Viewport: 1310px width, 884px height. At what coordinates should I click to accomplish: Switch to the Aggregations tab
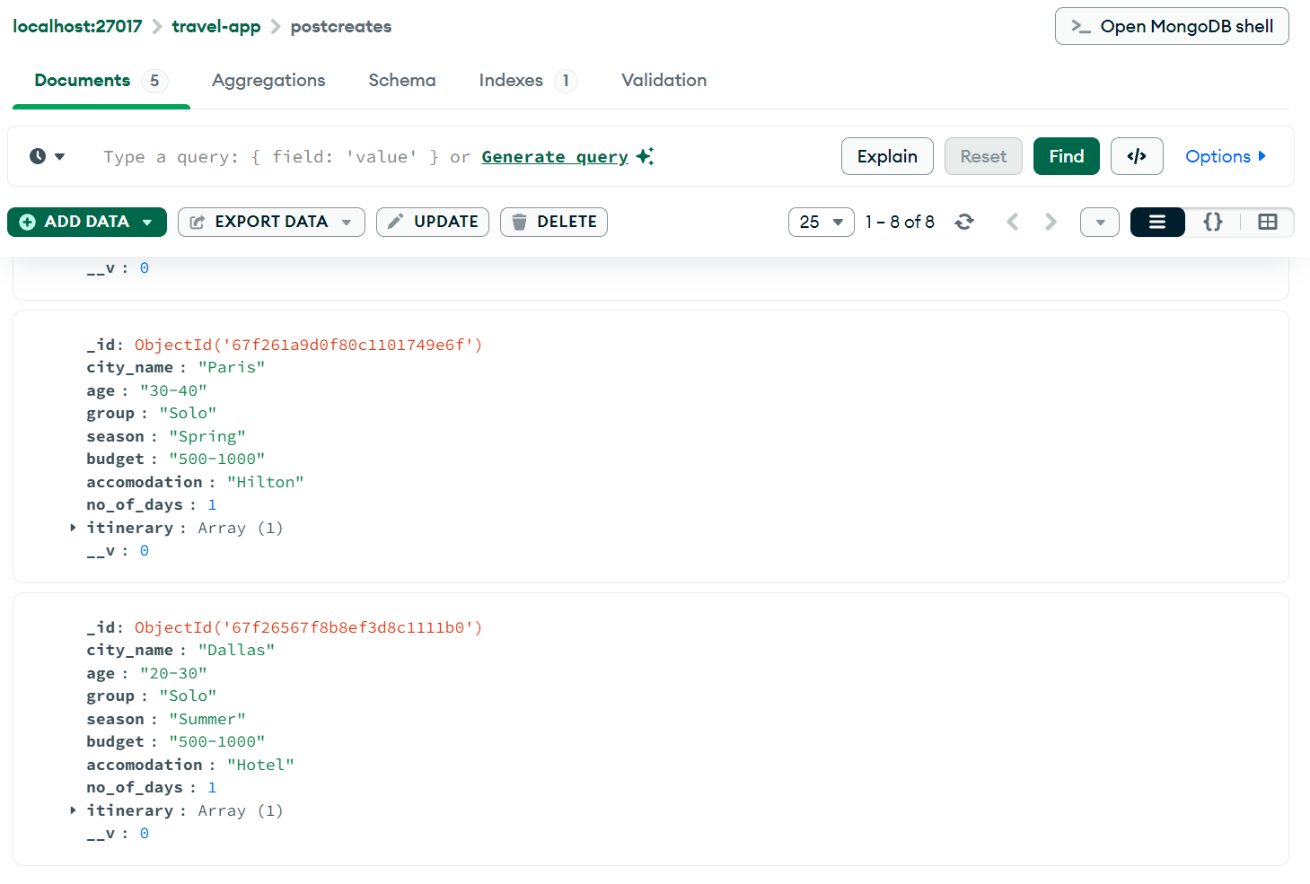268,81
